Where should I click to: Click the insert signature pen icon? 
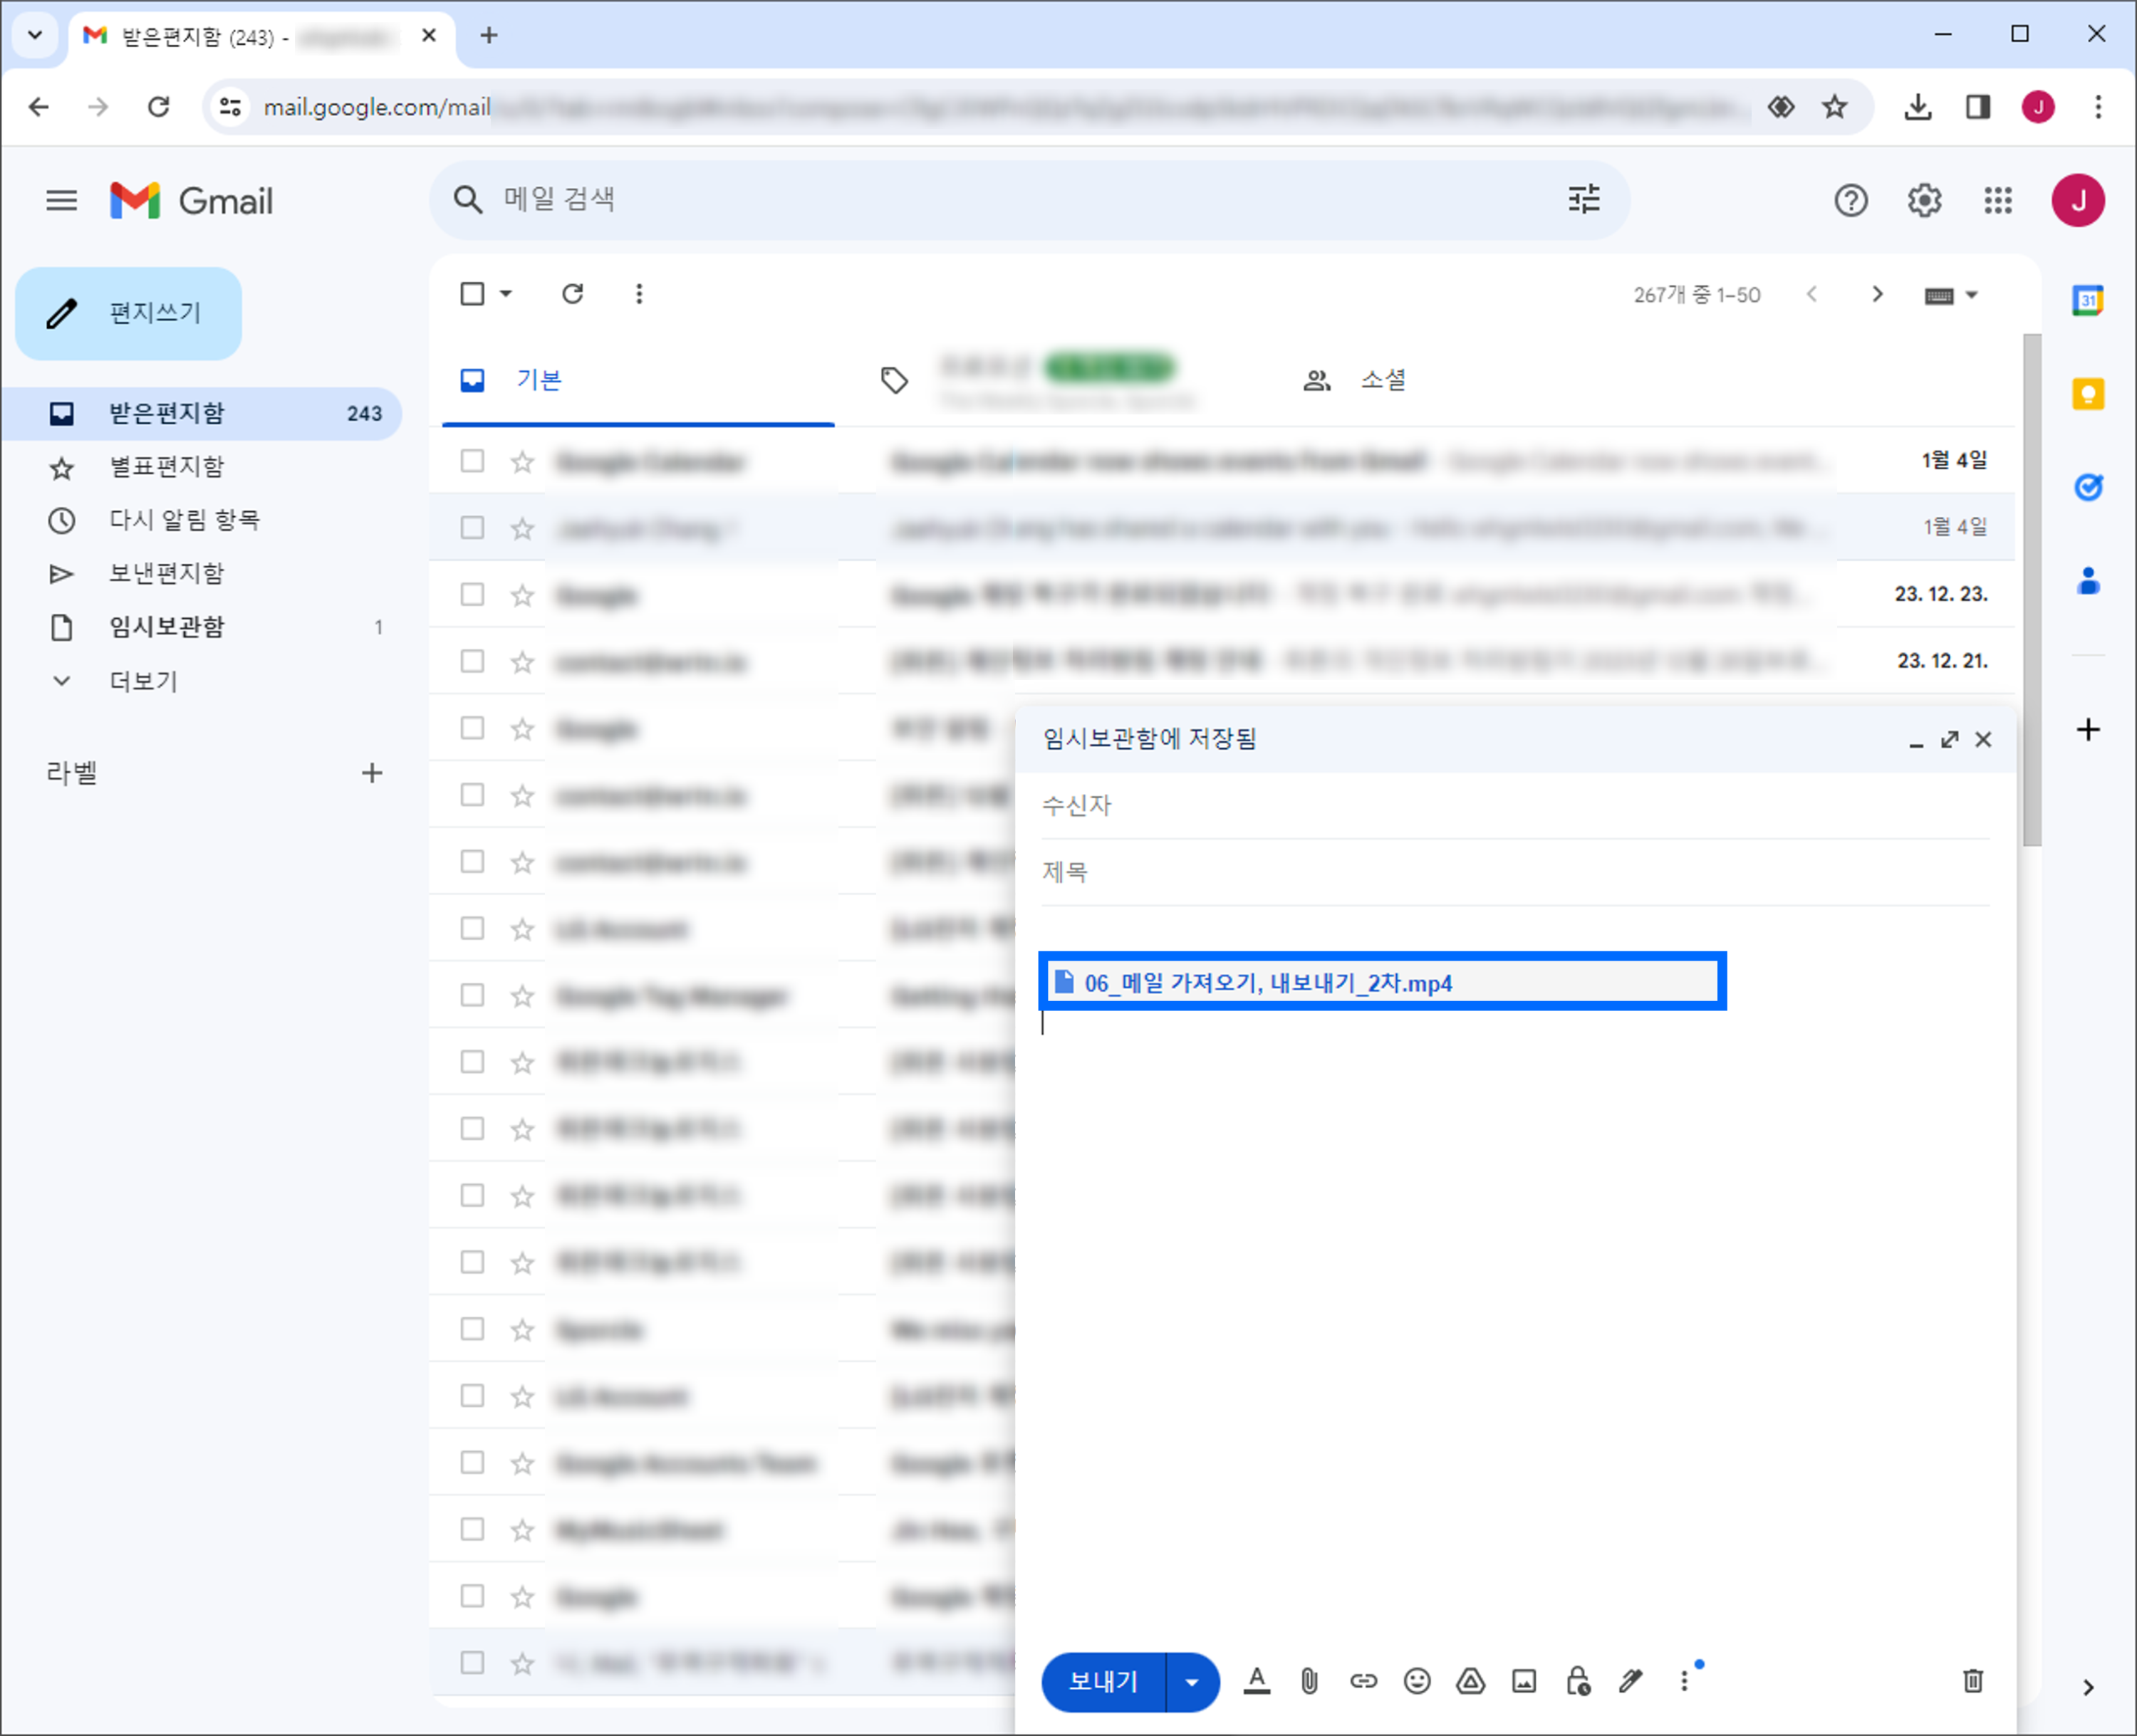(1631, 1681)
